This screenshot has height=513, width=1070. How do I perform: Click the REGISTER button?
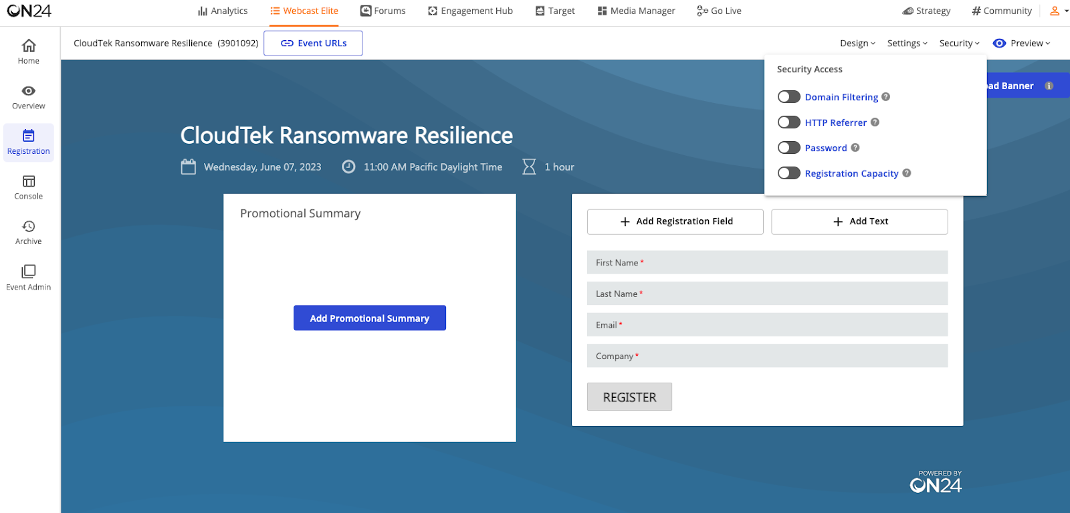click(x=629, y=397)
